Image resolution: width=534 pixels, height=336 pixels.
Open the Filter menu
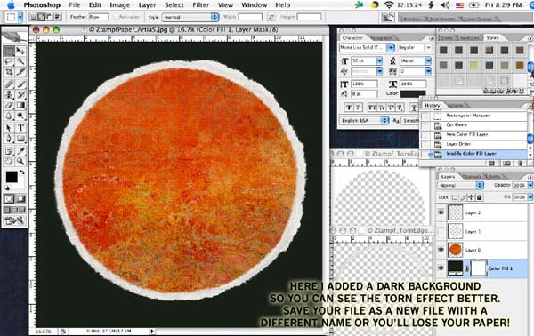(201, 5)
